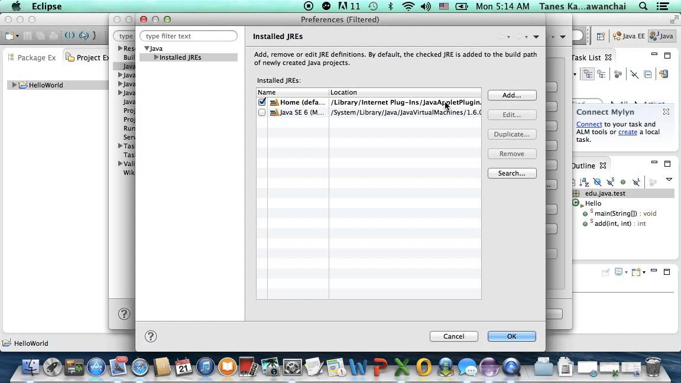This screenshot has width=681, height=383.
Task: Click Hide Completed Tasks icon in Task List
Action: 634,74
